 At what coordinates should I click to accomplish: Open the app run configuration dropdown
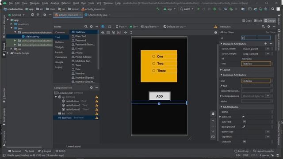click(x=169, y=9)
